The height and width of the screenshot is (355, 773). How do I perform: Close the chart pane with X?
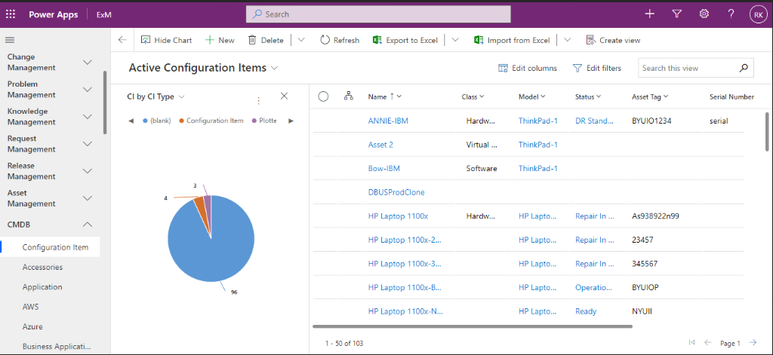click(284, 96)
